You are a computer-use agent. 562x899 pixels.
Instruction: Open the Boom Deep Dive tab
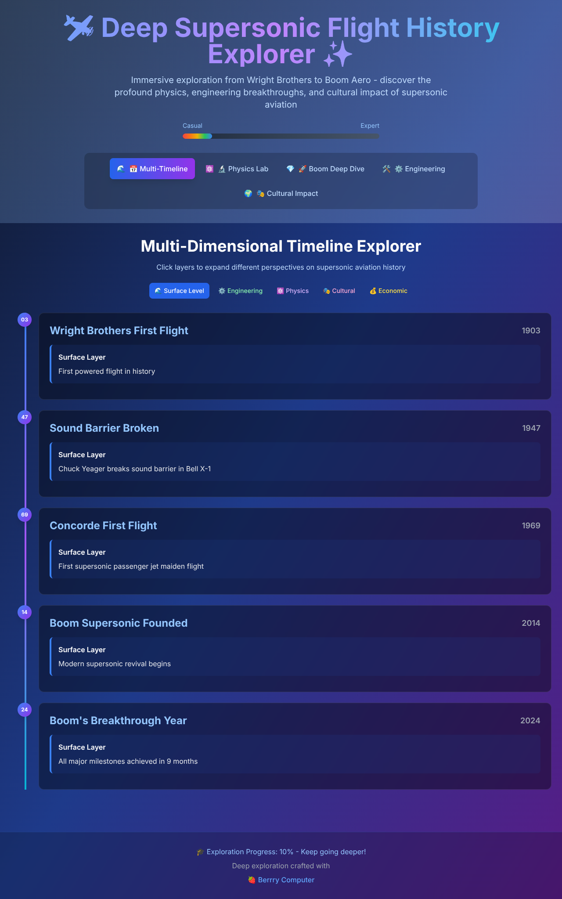325,169
